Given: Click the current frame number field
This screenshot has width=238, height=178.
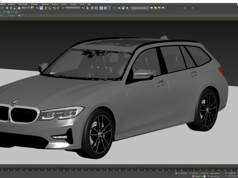Looking at the screenshot, I should pyautogui.click(x=232, y=176).
